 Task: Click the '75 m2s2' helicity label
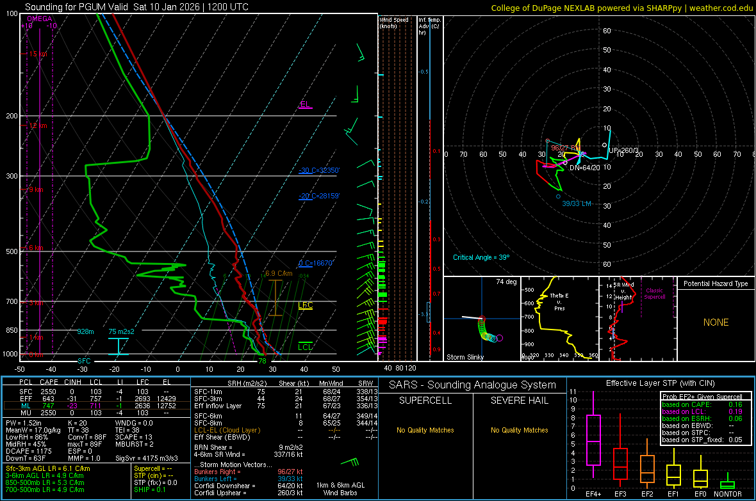122,331
